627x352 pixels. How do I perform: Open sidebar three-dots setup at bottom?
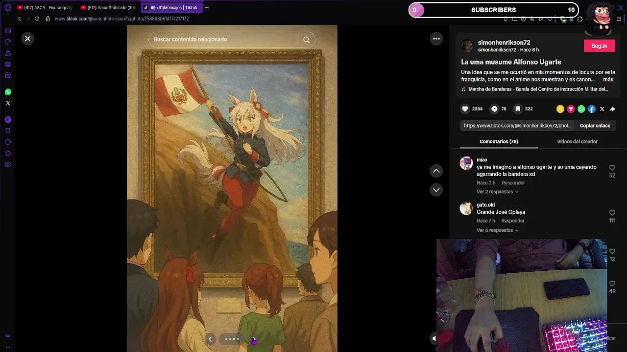(x=8, y=347)
